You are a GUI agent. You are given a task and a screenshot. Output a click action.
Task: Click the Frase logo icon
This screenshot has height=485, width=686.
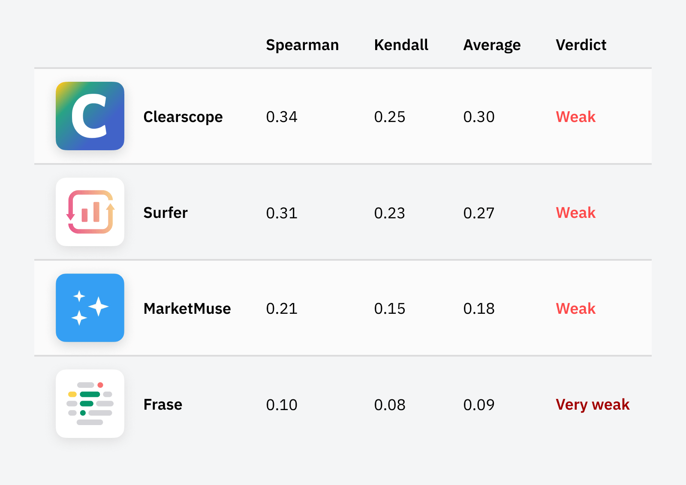pyautogui.click(x=90, y=404)
